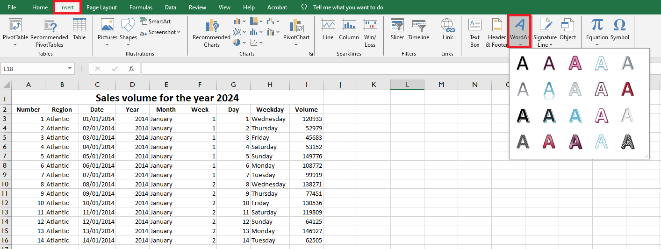The image size is (661, 249).
Task: Open the Formulas ribbon tab
Action: pos(141,7)
